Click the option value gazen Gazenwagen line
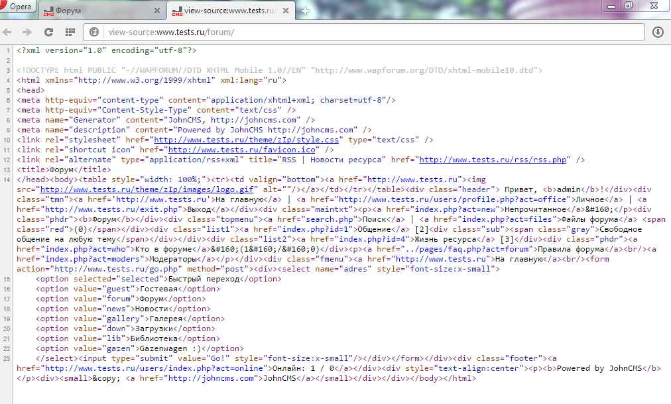Image resolution: width=671 pixels, height=404 pixels. (140, 348)
